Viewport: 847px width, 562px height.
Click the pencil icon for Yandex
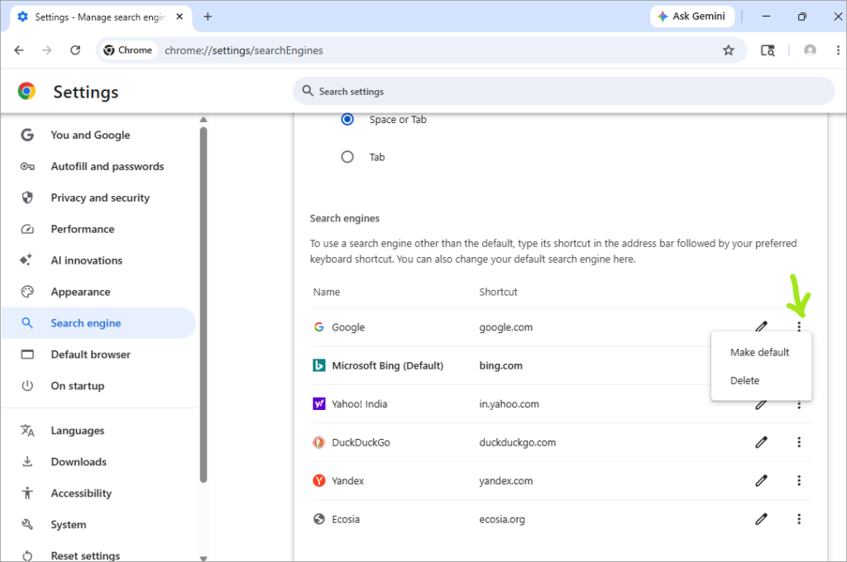pyautogui.click(x=761, y=480)
